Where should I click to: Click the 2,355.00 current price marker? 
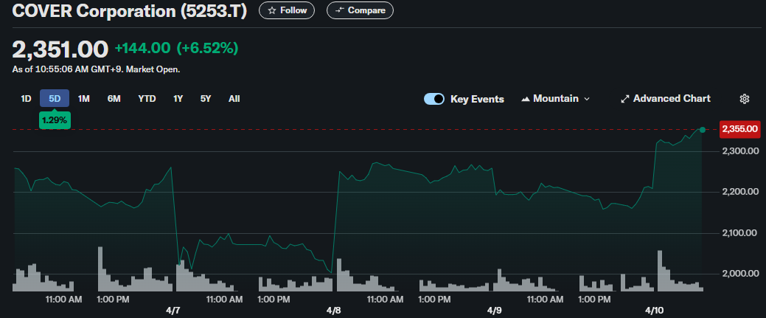(740, 129)
